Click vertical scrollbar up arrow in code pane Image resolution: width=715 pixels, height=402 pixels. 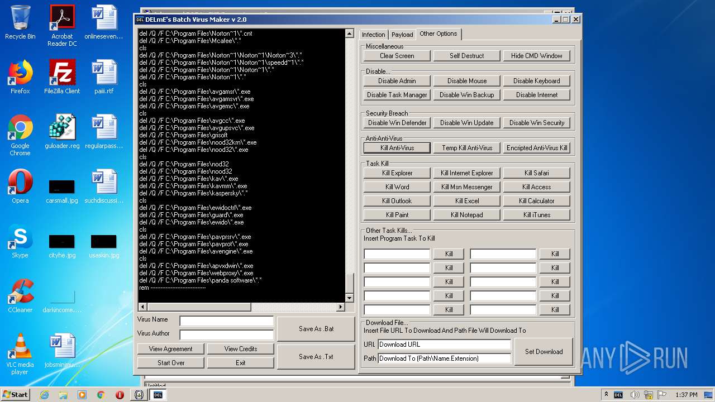(x=350, y=33)
